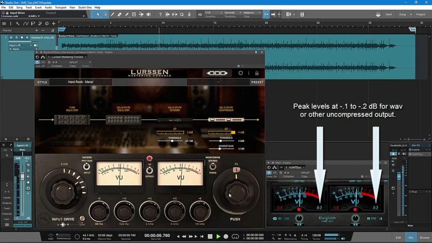Adjust the compressor Makeup Gain slider
The width and height of the screenshot is (432, 243).
click(x=222, y=148)
